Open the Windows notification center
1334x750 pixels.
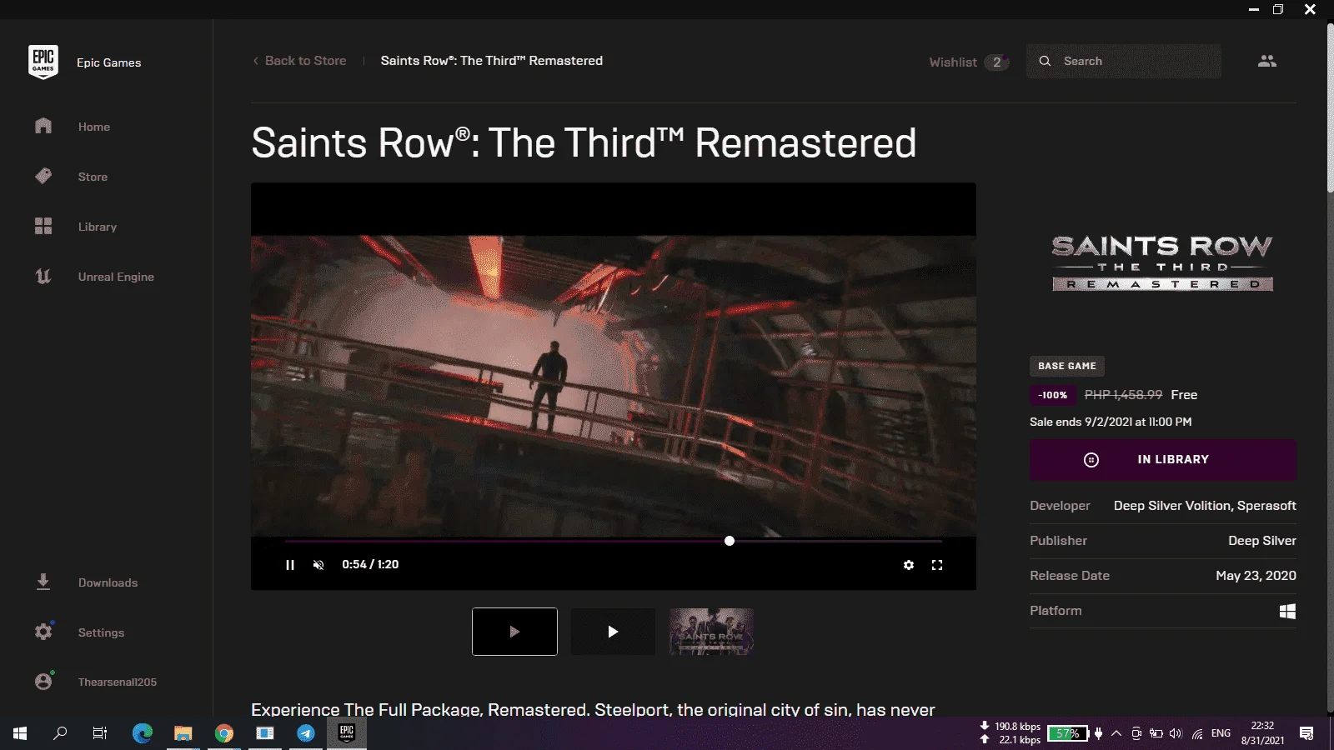coord(1306,733)
